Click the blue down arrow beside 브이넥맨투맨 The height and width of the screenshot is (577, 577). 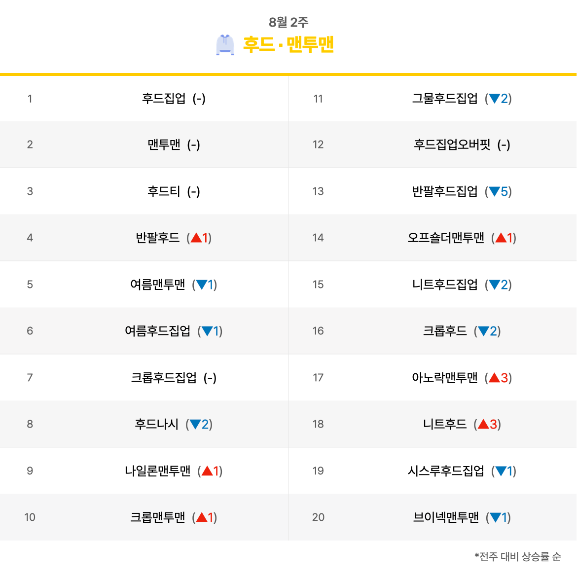coord(495,517)
